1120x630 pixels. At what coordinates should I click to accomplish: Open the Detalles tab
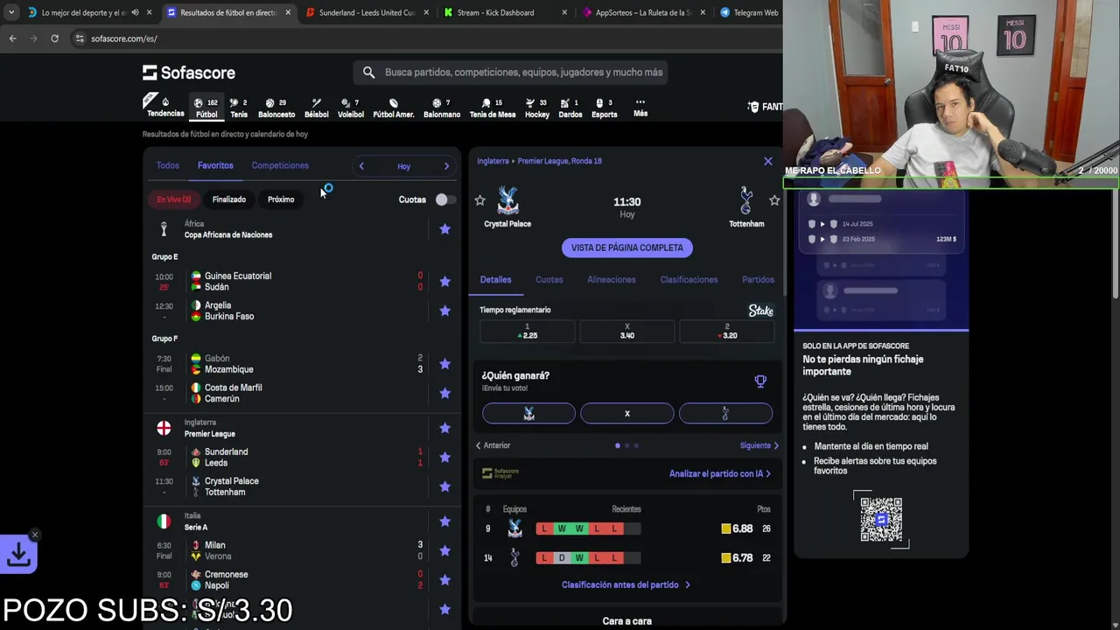click(495, 280)
